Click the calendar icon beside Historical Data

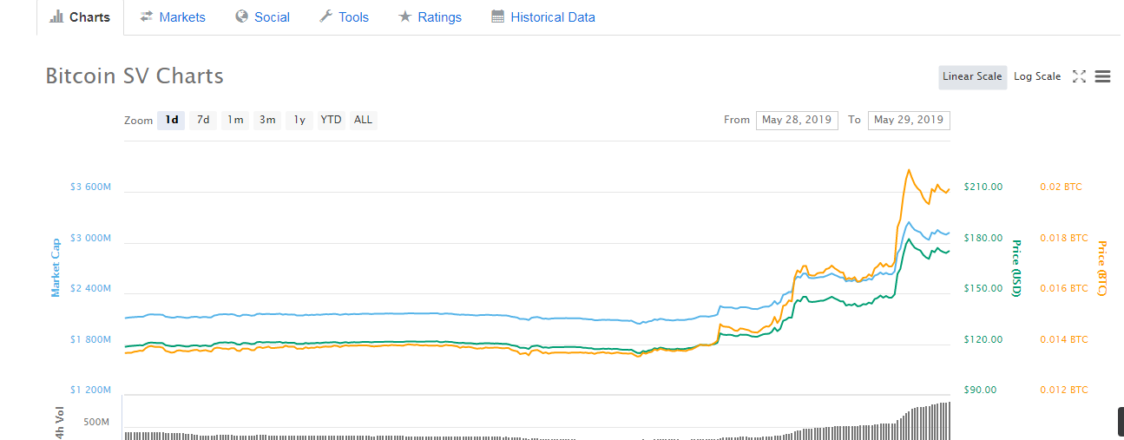point(497,16)
